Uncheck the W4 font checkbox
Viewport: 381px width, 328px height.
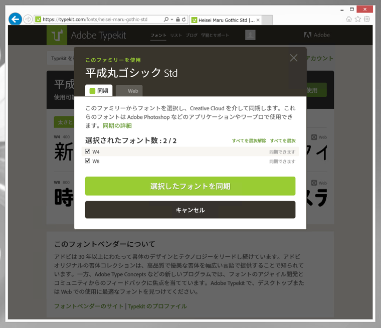click(x=87, y=151)
